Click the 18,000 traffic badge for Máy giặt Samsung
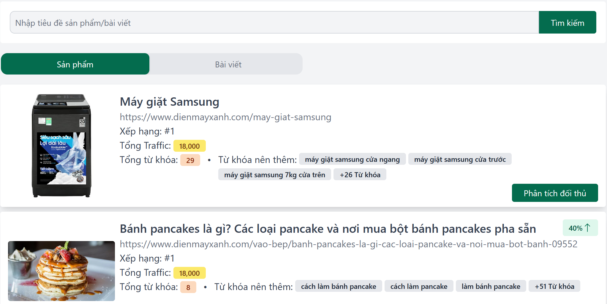The width and height of the screenshot is (607, 304). [x=189, y=146]
